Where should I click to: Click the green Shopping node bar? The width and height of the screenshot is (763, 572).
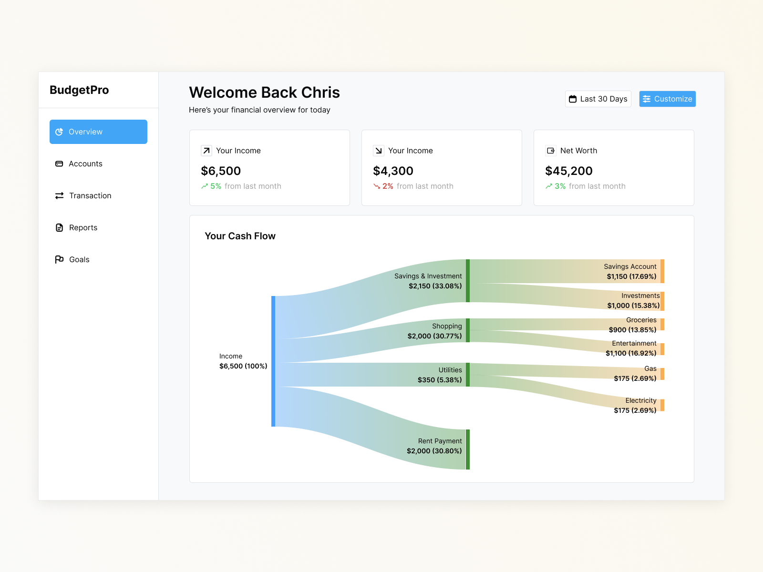pos(468,330)
